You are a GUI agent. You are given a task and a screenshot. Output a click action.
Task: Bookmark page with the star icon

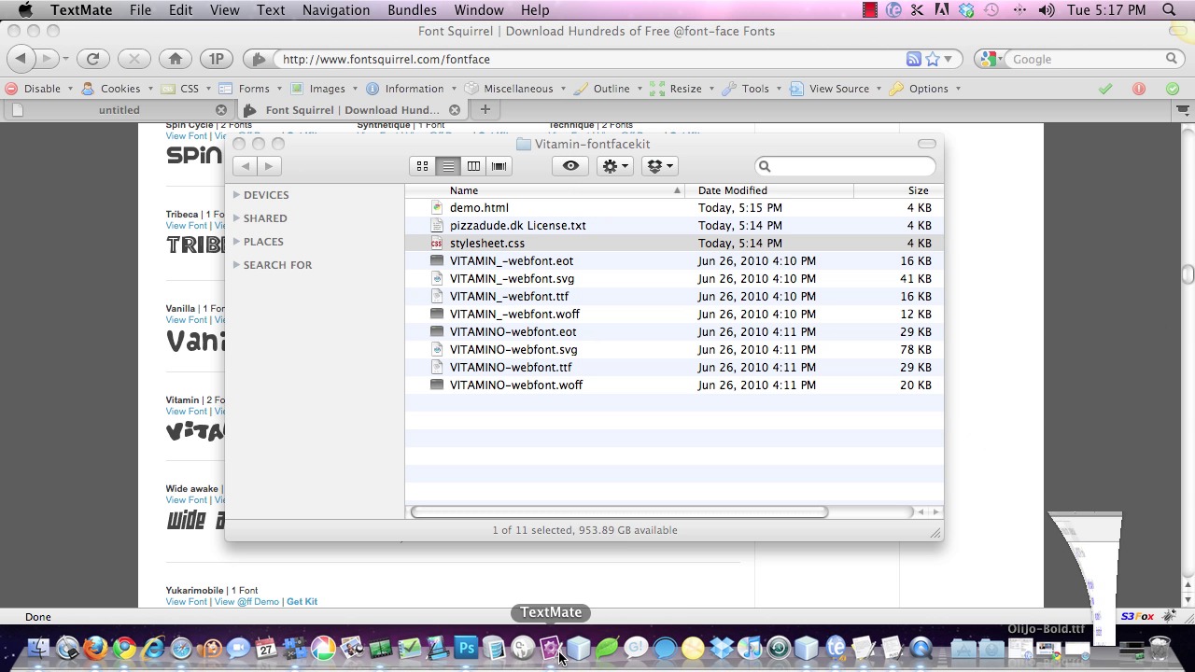(x=933, y=59)
